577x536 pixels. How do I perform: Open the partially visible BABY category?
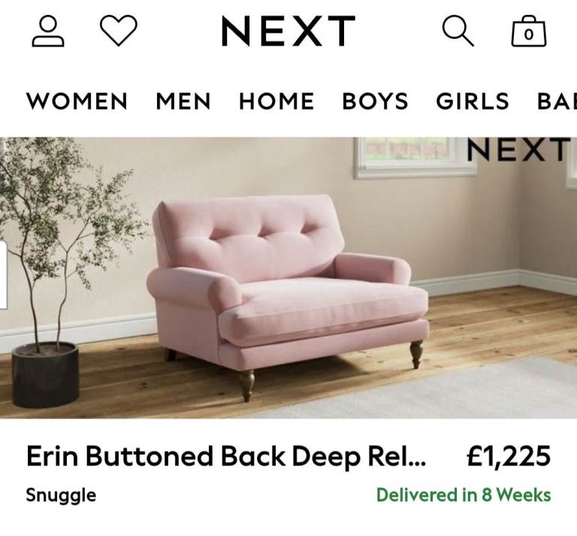[557, 101]
